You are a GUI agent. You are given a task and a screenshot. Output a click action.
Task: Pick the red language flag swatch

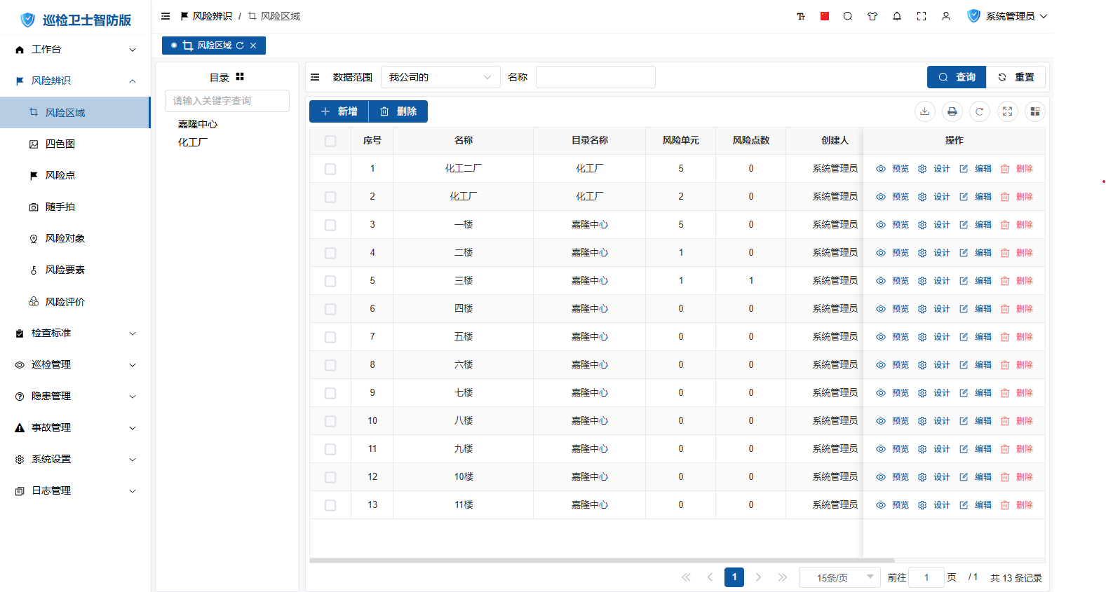pyautogui.click(x=825, y=16)
